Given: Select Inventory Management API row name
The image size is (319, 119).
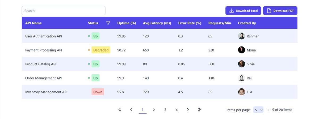Looking at the screenshot, I should click(46, 92).
